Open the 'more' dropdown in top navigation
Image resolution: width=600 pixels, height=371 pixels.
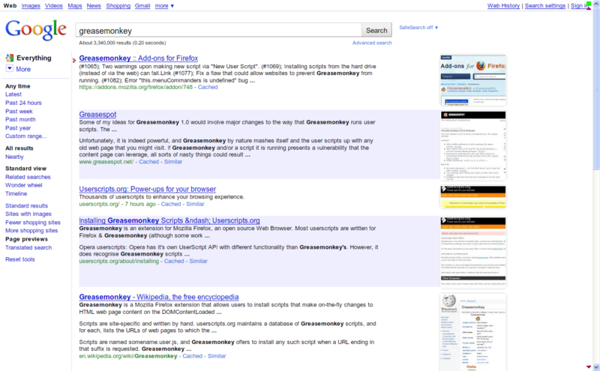[164, 6]
